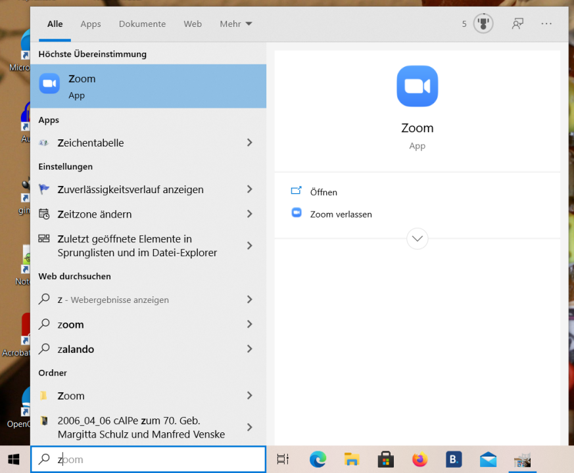Expand the Zeitzone ändern arrow

(250, 214)
